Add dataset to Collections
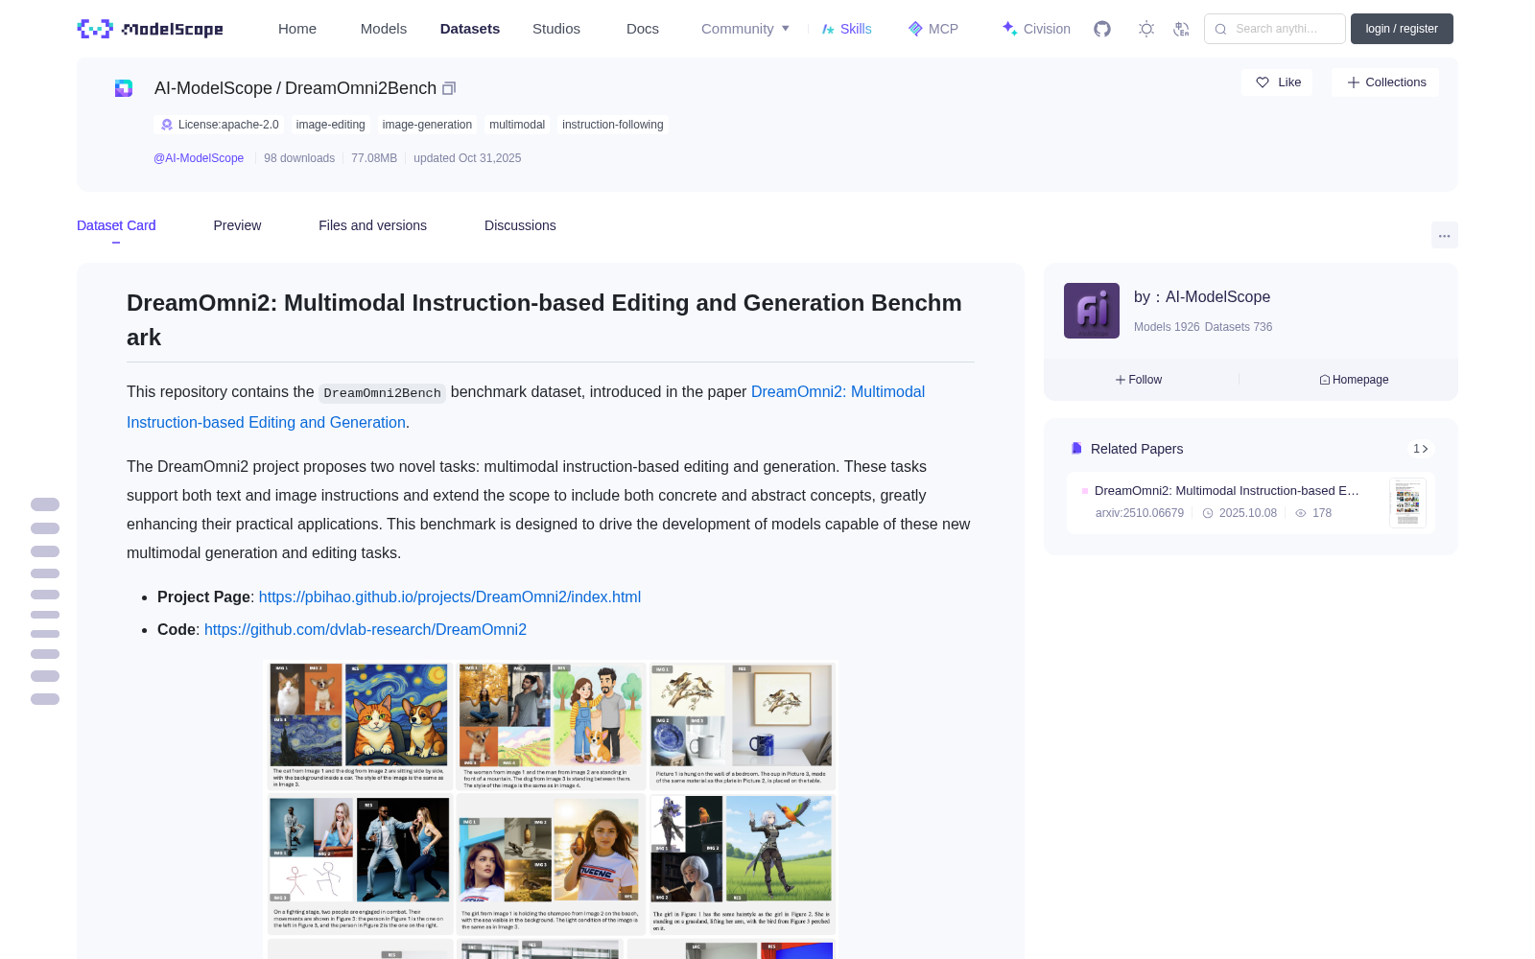The width and height of the screenshot is (1535, 959). pyautogui.click(x=1385, y=82)
